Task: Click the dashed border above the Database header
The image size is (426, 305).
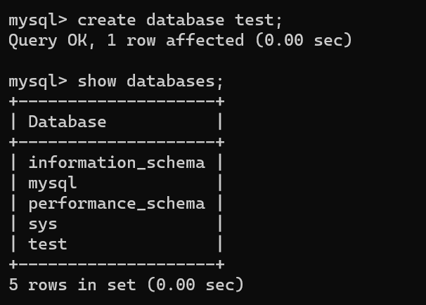Action: click(117, 101)
